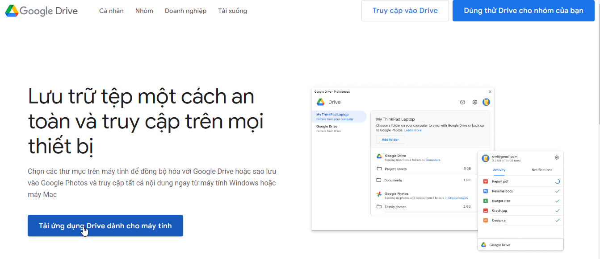Click the gear icon beside owl@gmail.com
600x259 pixels.
pos(557,157)
